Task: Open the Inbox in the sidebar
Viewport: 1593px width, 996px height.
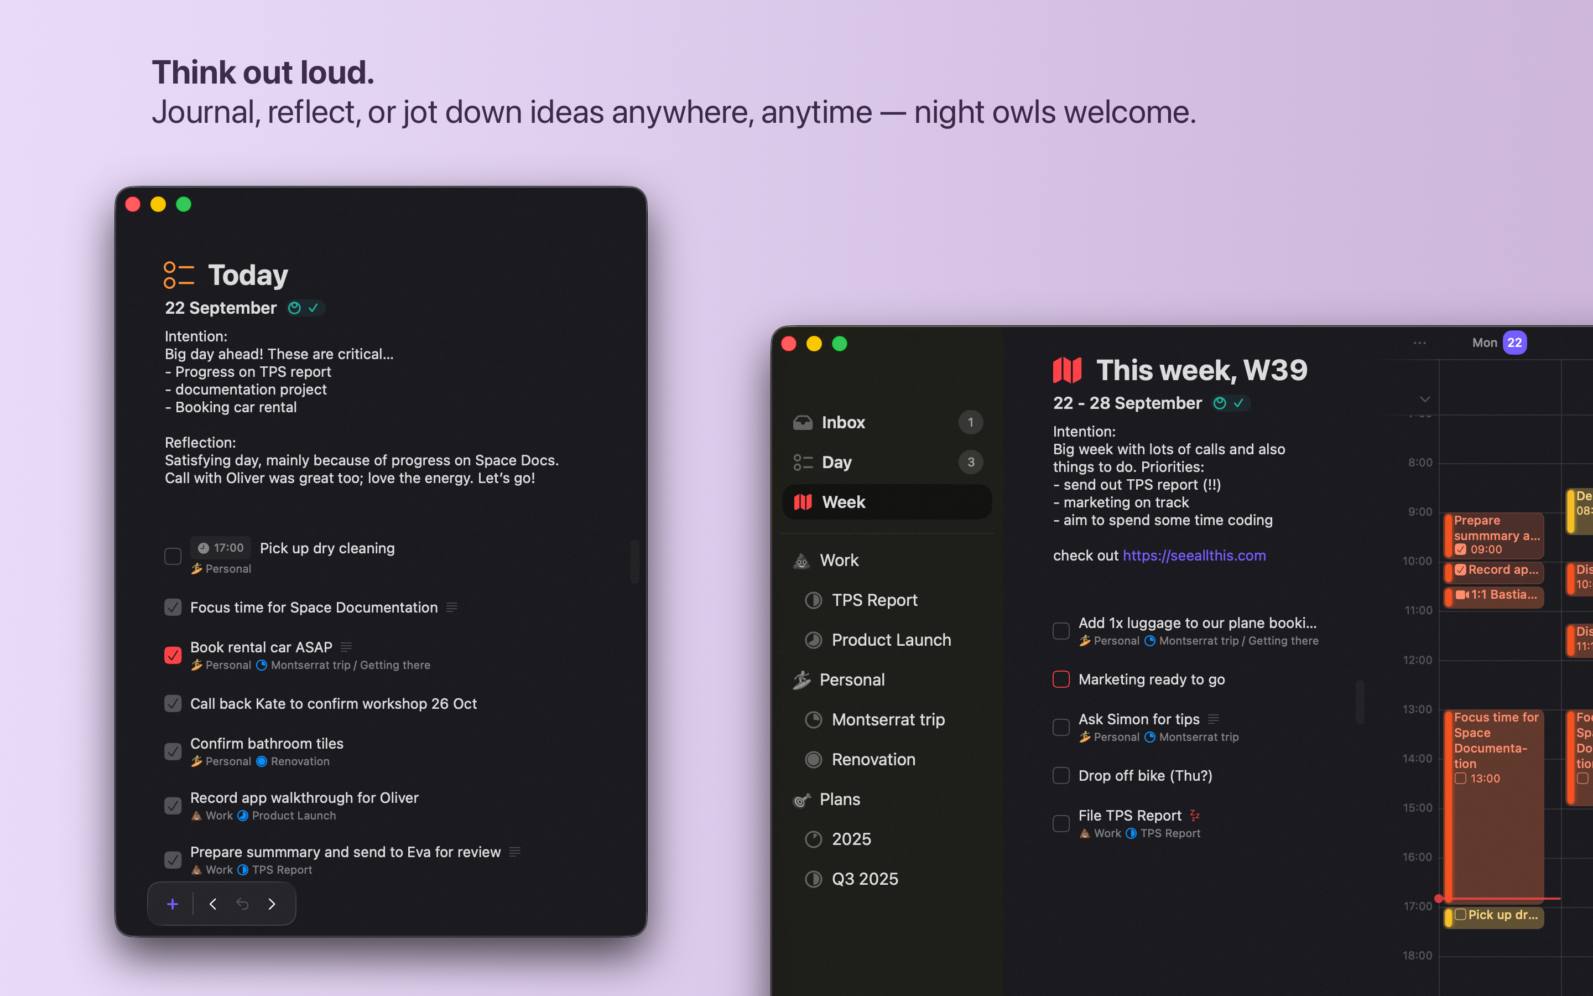Action: [842, 422]
